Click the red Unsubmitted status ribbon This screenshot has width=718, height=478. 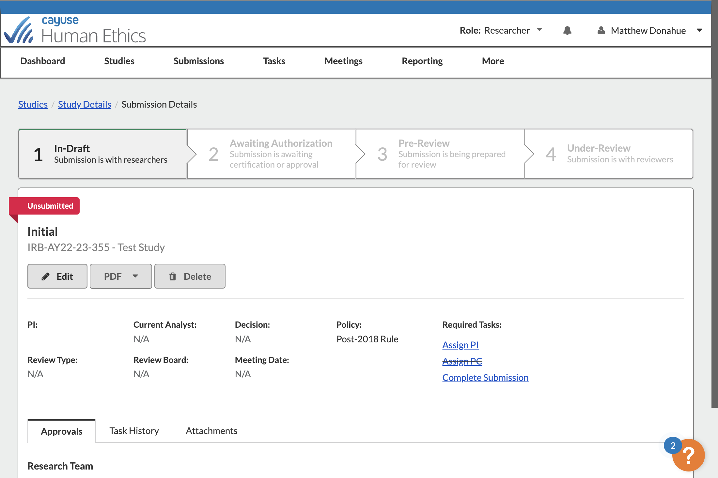click(x=44, y=206)
